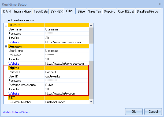
Task: Edit the Dulles Preferred Warehouse value
Action: (66, 85)
